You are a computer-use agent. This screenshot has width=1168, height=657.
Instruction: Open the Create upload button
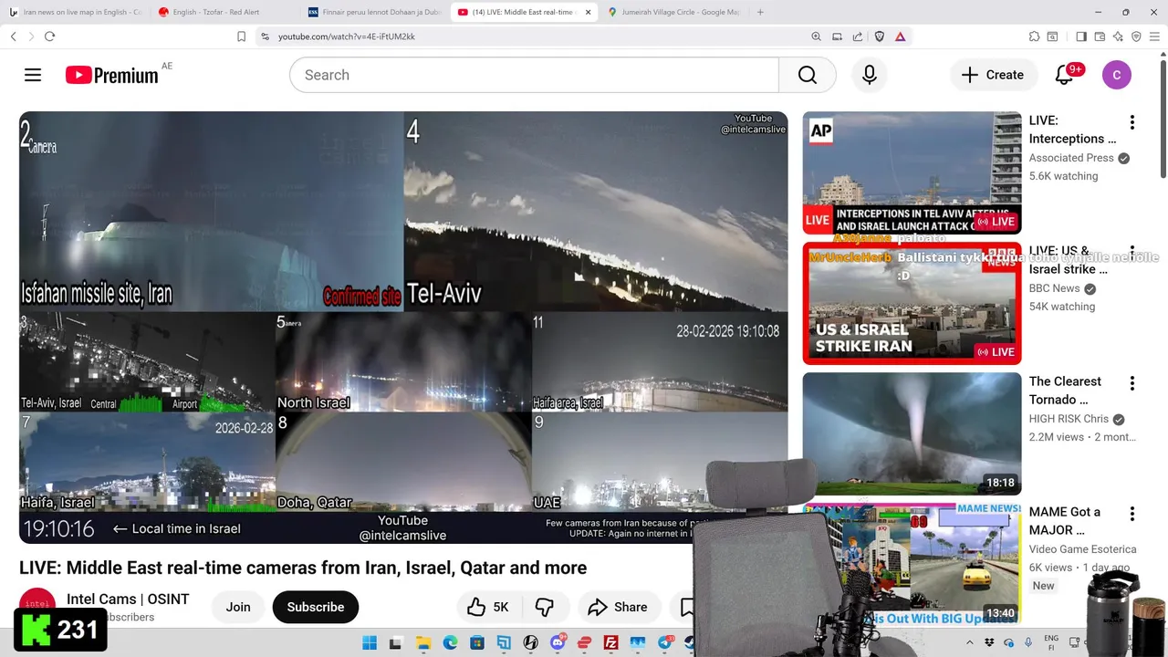993,75
